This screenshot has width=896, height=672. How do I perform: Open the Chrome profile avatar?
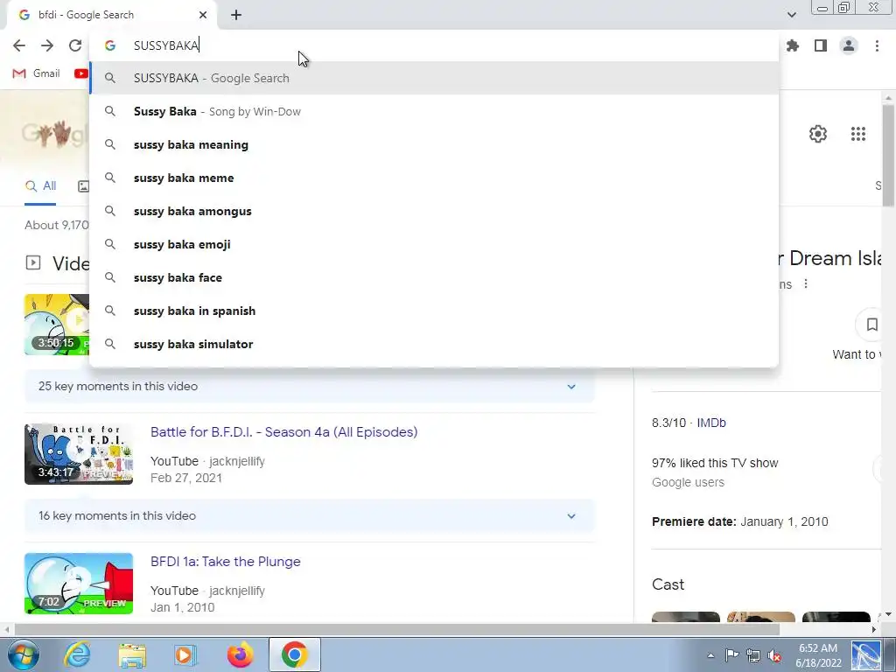tap(849, 45)
